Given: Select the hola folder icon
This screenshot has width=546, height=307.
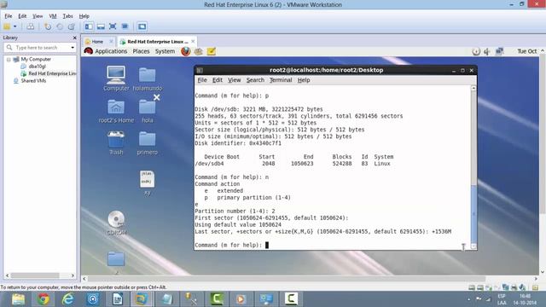Looking at the screenshot, I should tap(148, 112).
